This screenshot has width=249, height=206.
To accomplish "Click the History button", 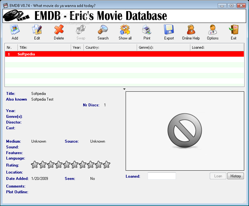I will 236,176.
